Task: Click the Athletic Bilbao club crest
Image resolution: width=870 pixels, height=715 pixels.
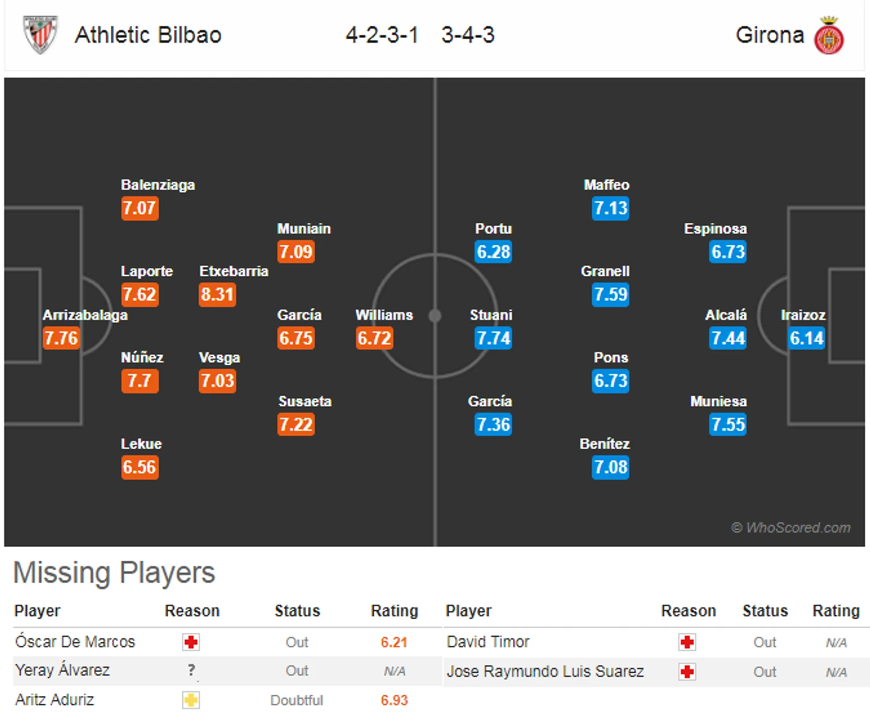Action: coord(41,35)
